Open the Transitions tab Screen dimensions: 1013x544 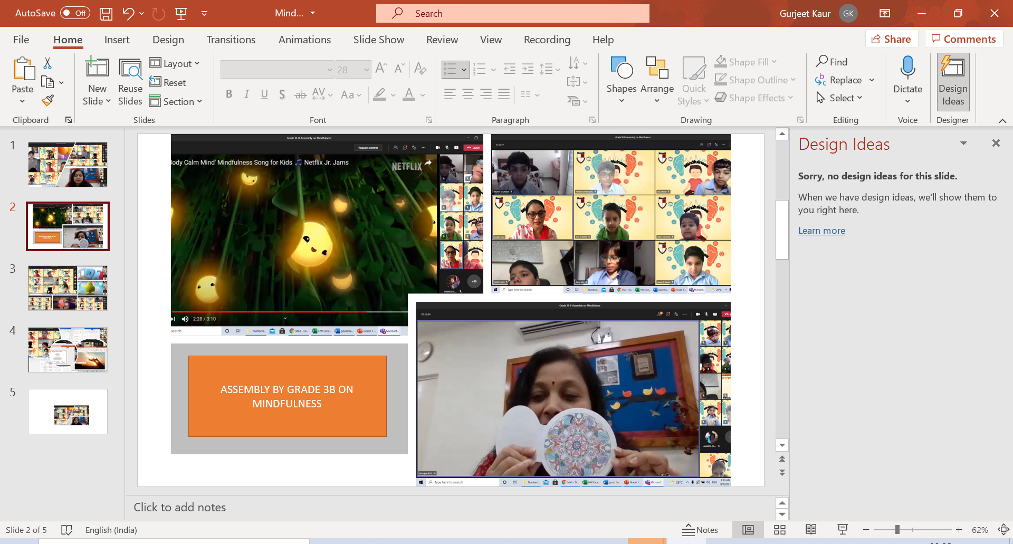231,40
